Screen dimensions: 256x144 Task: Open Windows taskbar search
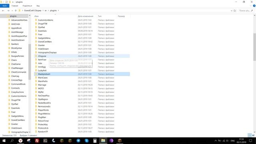[x=12, y=140]
